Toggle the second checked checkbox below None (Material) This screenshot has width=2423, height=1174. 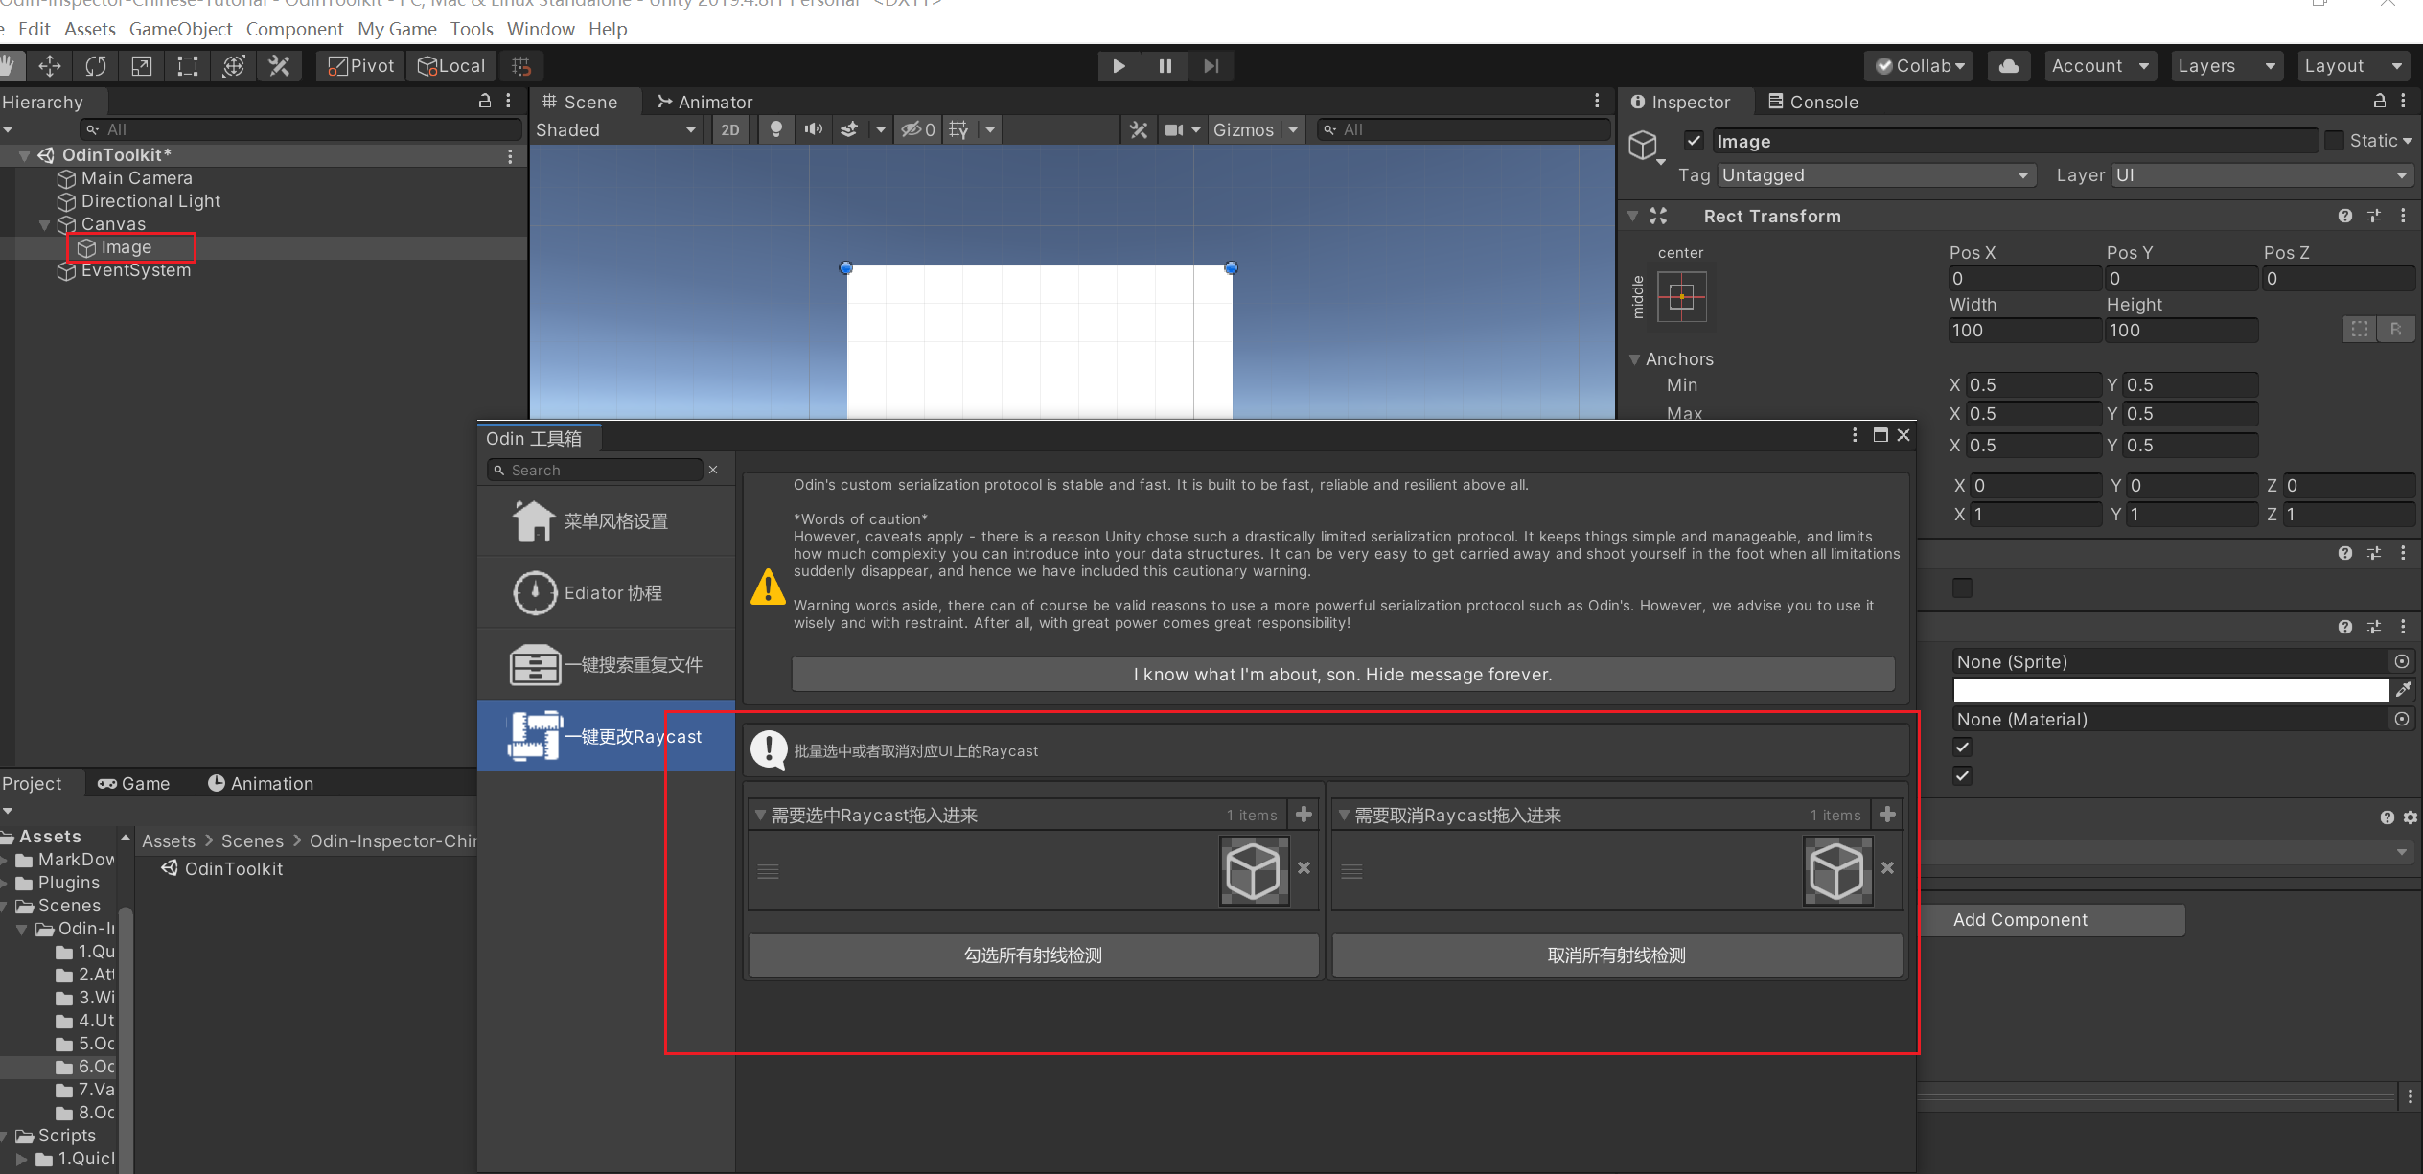click(1962, 775)
